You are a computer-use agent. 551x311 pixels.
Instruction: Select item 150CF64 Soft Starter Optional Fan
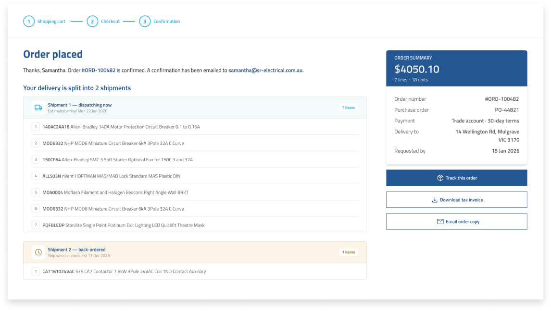coord(195,159)
